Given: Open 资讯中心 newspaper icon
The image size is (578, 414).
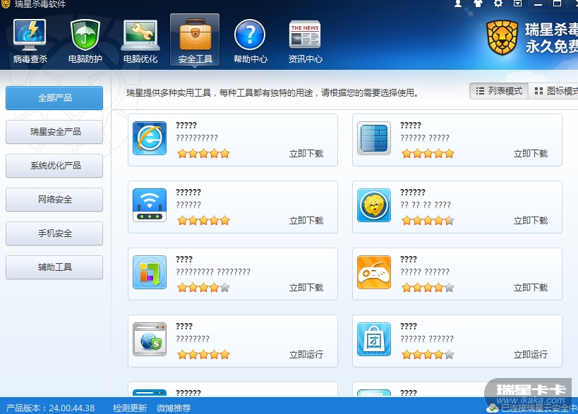Looking at the screenshot, I should (305, 40).
